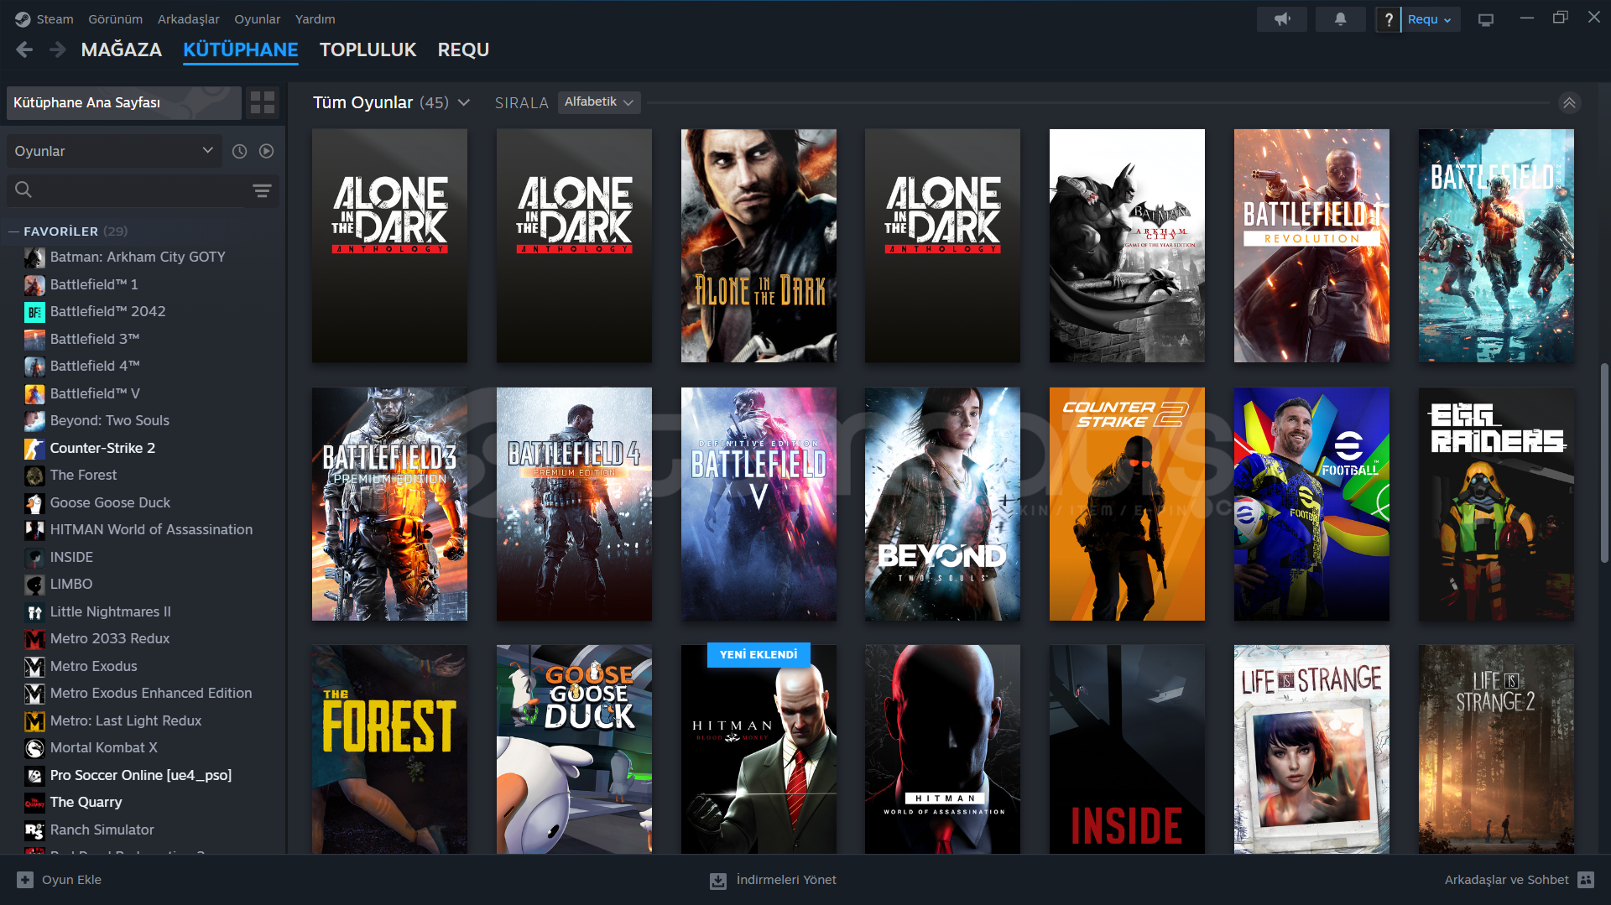
Task: Open Egg Raiders cover
Action: click(1496, 504)
